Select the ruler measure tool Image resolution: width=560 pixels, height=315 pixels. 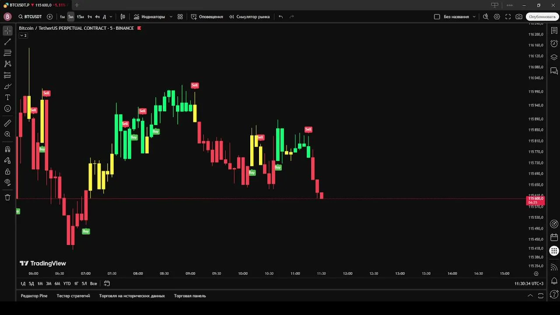(7, 123)
